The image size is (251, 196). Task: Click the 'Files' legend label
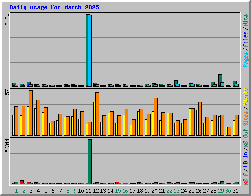point(246,39)
